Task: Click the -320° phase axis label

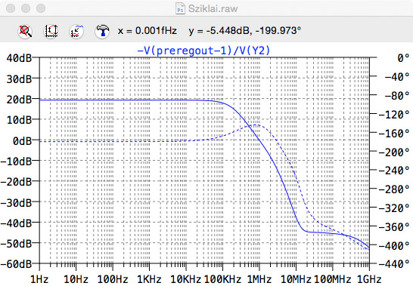Action: pos(394,208)
